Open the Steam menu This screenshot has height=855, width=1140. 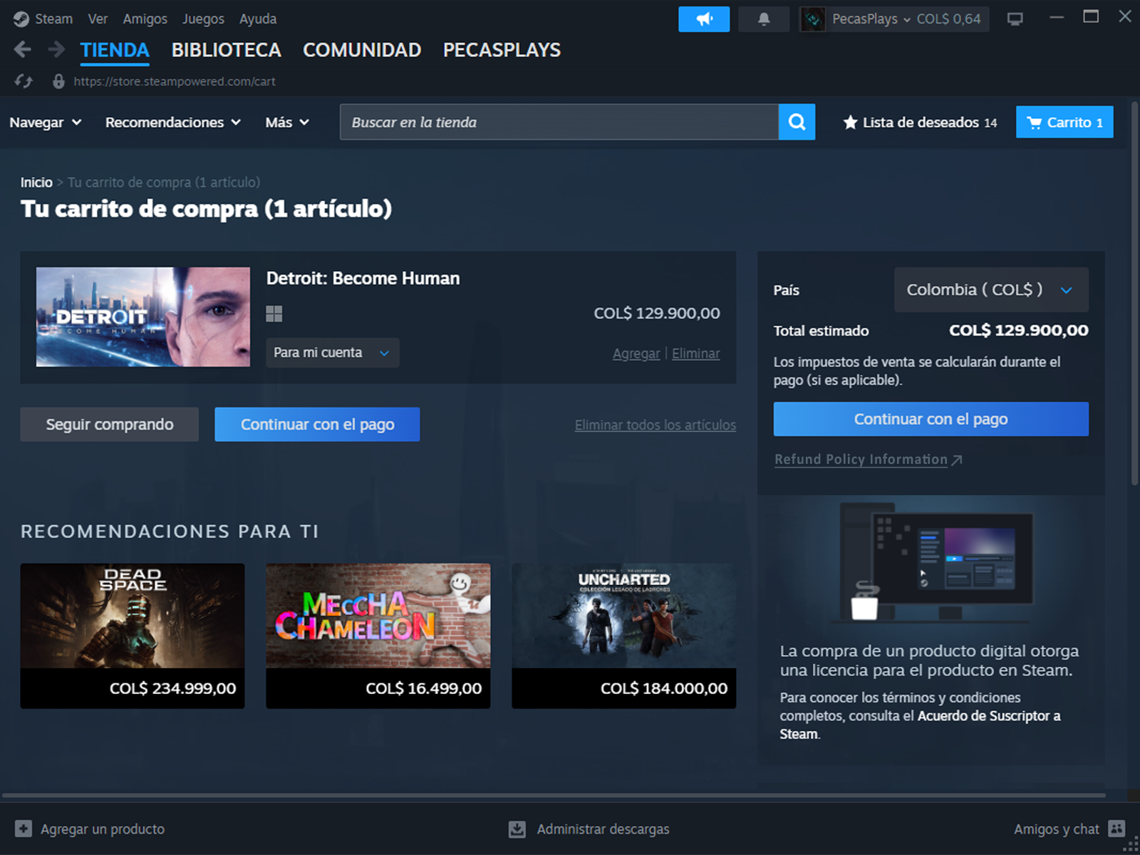pyautogui.click(x=53, y=19)
